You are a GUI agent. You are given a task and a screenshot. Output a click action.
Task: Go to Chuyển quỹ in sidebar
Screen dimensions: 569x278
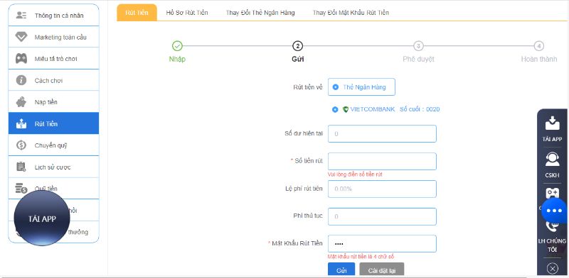pyautogui.click(x=54, y=145)
